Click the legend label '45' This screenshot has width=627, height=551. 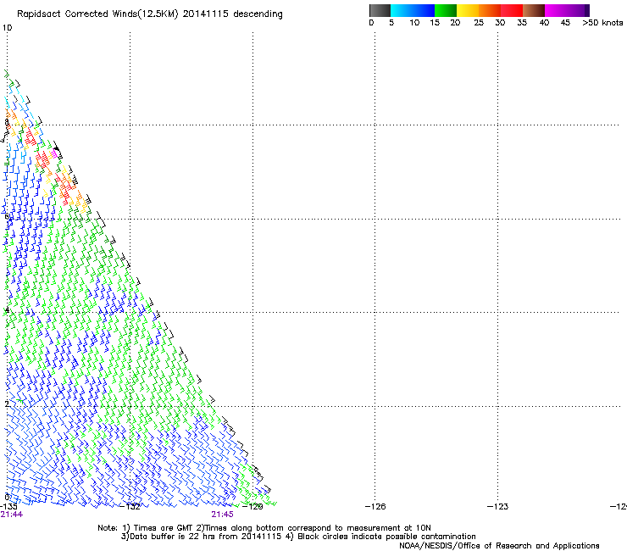pyautogui.click(x=565, y=23)
